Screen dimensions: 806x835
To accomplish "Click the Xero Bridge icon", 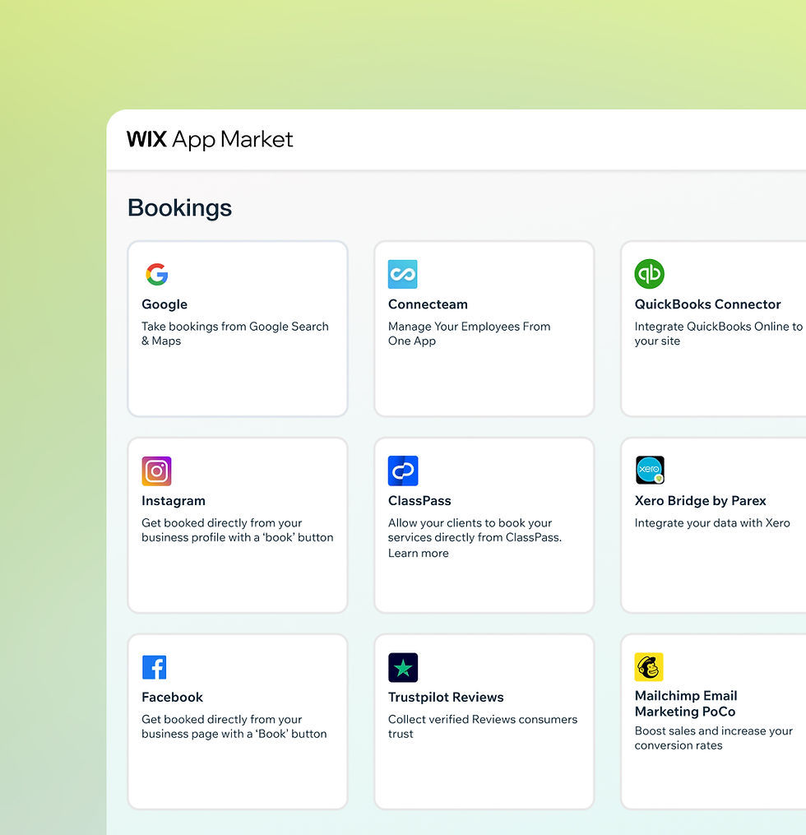I will 650,471.
